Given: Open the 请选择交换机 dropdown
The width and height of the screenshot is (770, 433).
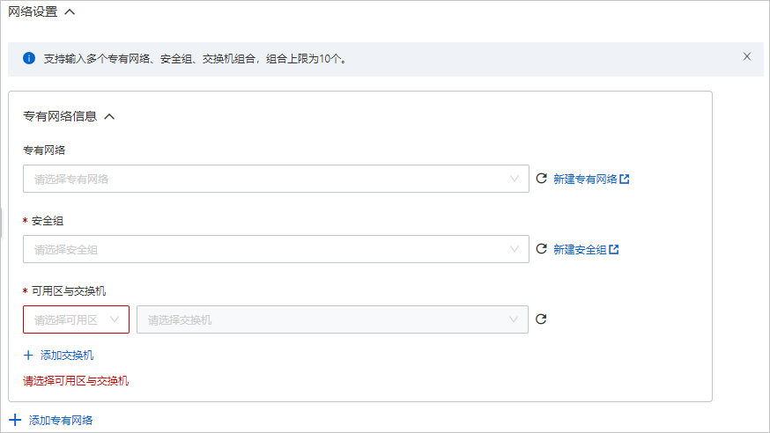Looking at the screenshot, I should click(332, 319).
